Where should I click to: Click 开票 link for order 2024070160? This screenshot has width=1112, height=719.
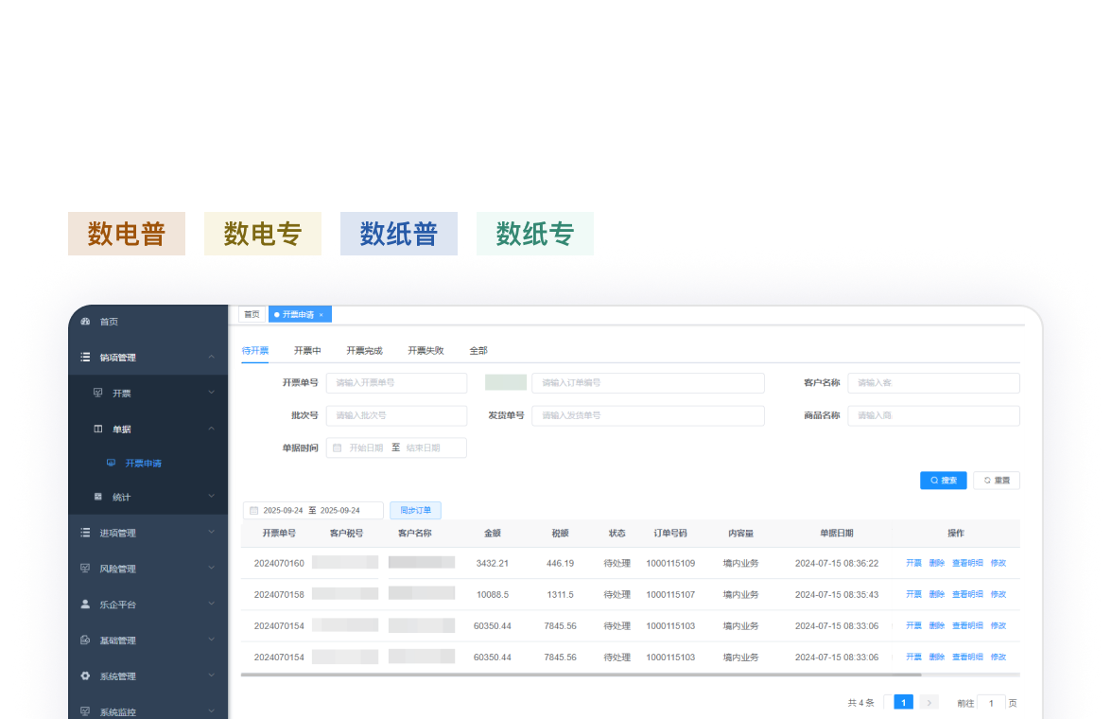coord(913,563)
